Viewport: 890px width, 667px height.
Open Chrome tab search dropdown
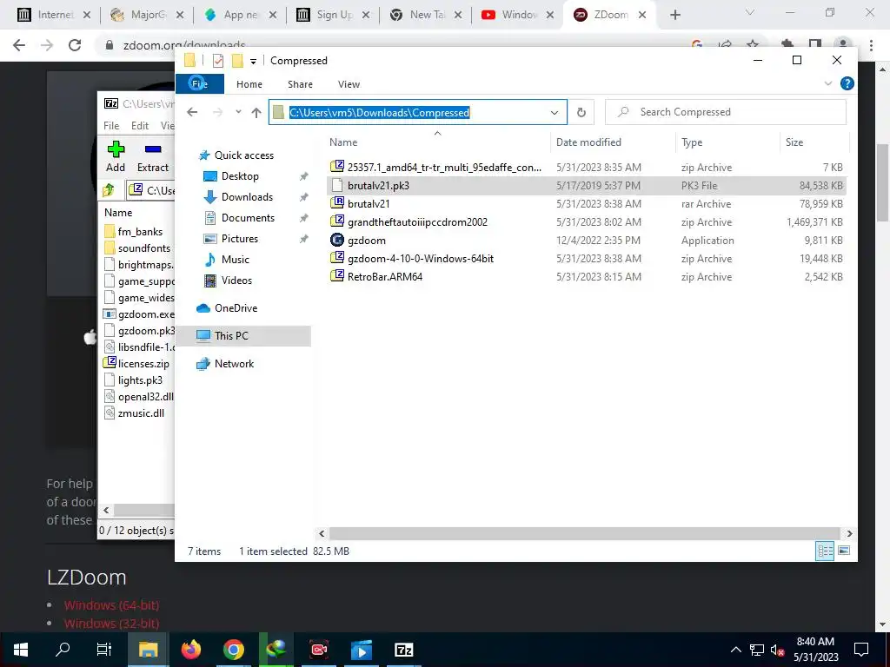tap(750, 12)
